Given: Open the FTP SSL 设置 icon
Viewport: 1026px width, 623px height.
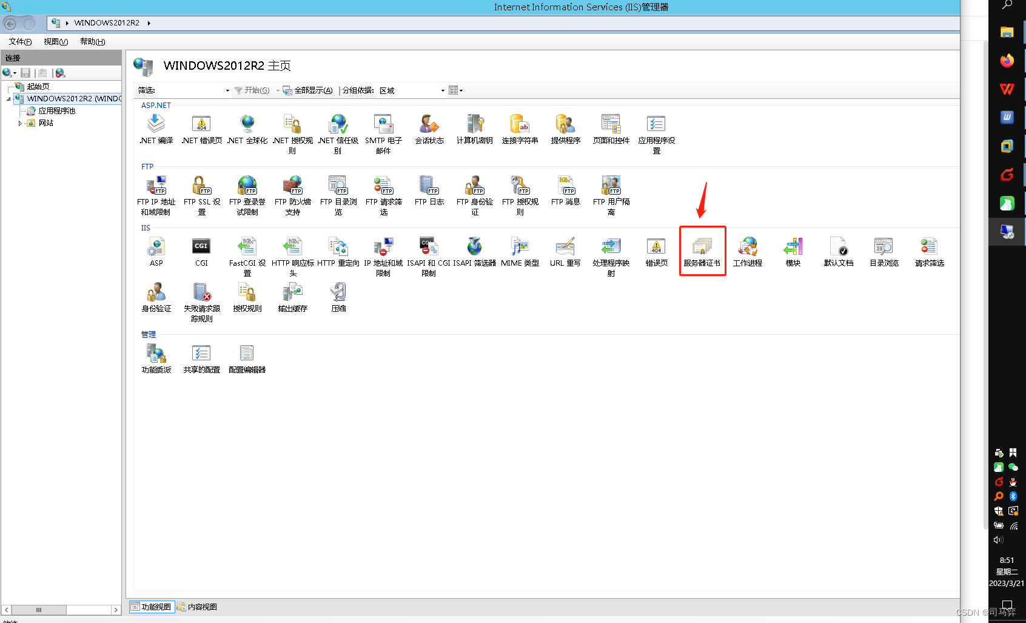Looking at the screenshot, I should tap(202, 195).
